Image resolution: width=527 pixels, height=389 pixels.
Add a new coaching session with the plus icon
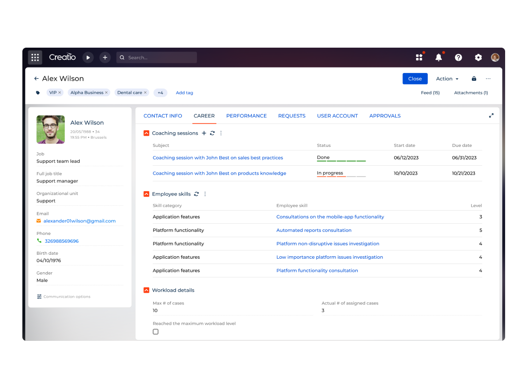click(x=204, y=133)
